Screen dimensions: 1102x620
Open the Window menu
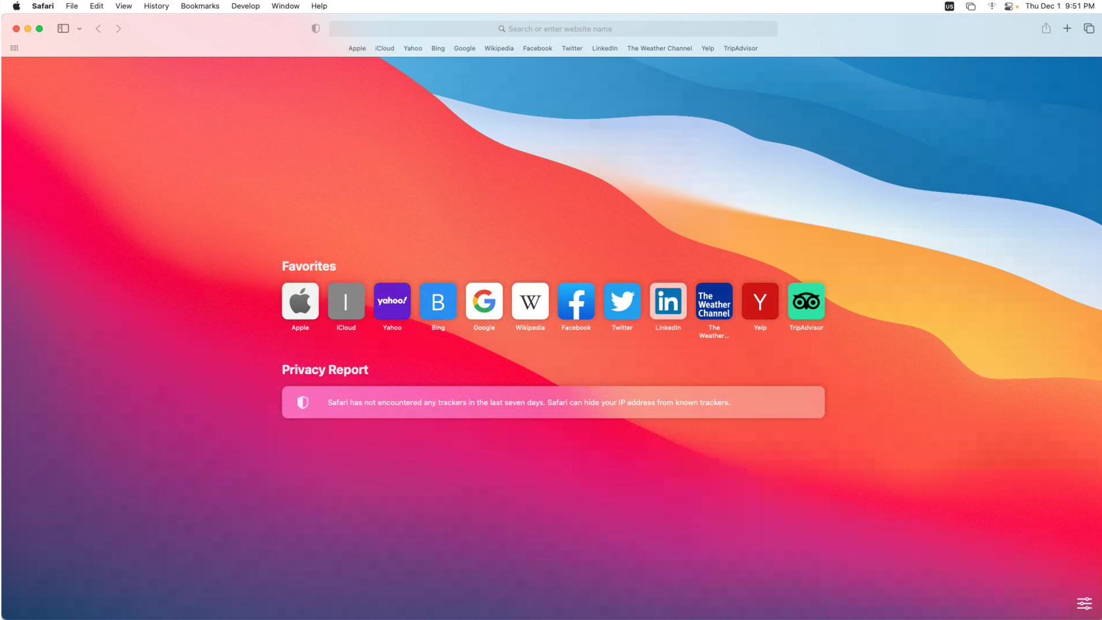(x=286, y=6)
